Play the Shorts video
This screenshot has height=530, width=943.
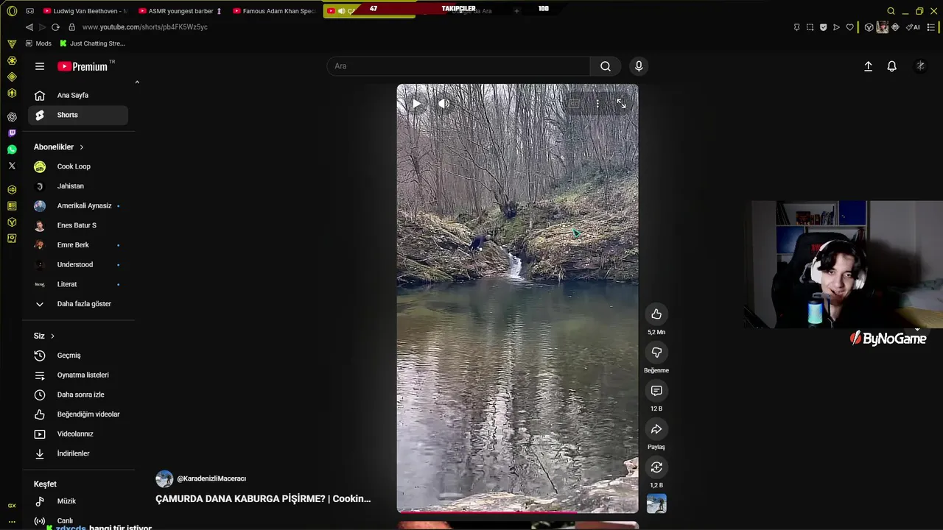(416, 104)
